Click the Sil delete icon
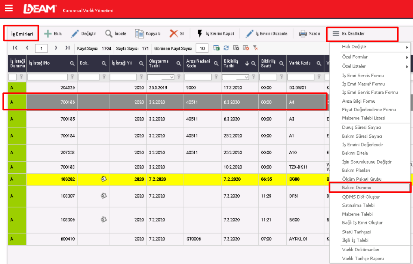The image size is (413, 264). coord(173,34)
